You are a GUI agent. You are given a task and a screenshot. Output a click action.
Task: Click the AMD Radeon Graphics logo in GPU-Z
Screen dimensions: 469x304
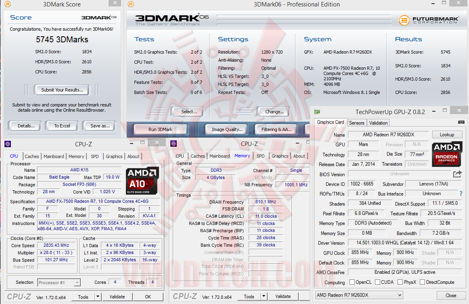(x=446, y=154)
